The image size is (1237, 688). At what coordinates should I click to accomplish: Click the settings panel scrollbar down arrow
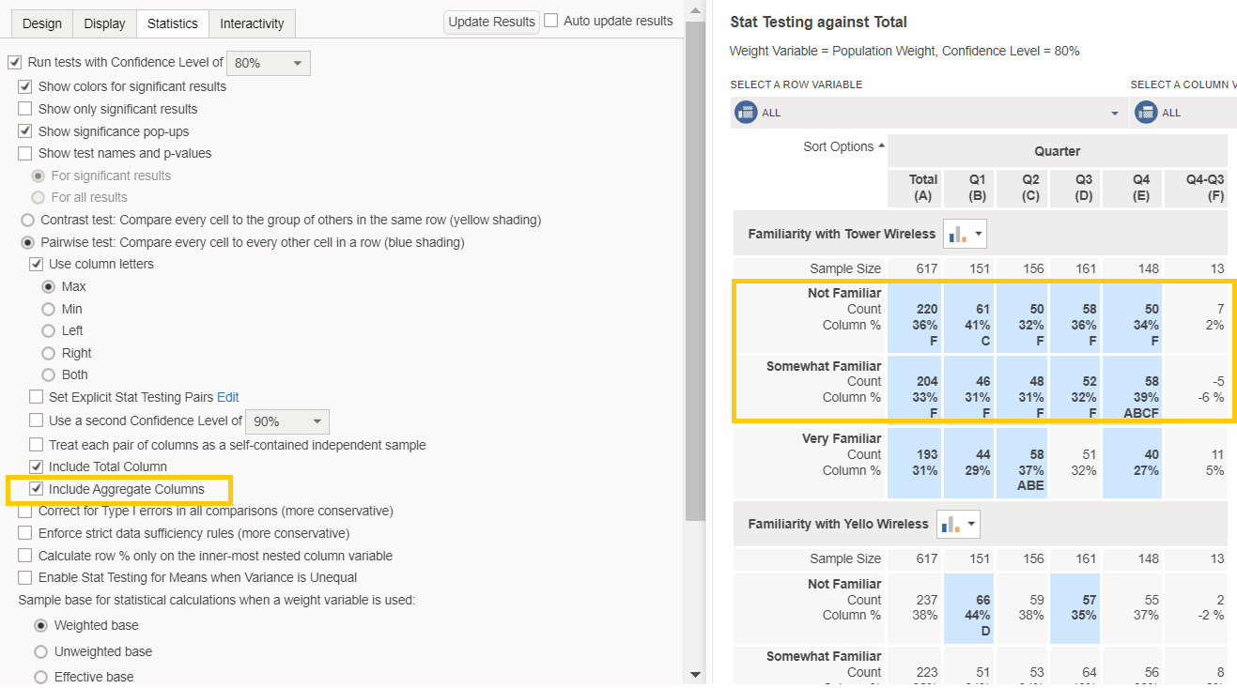(695, 674)
